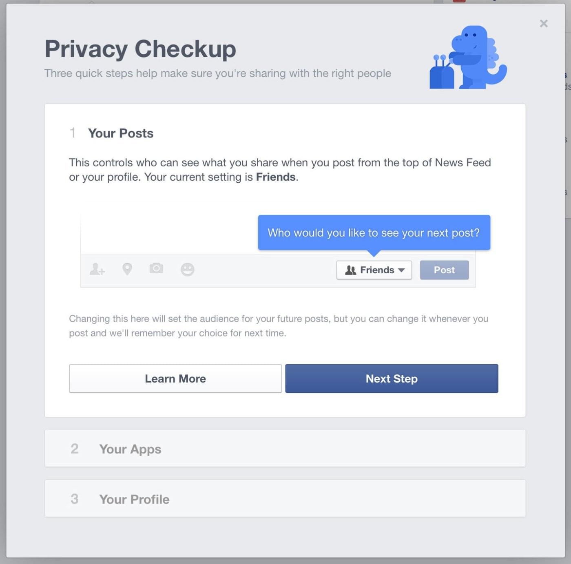Click the greyed-out Post button
571x564 pixels.
444,270
